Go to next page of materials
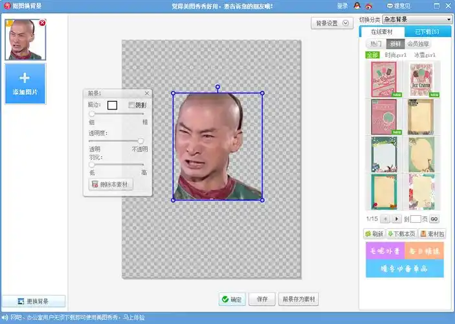The image size is (455, 324). pyautogui.click(x=397, y=219)
